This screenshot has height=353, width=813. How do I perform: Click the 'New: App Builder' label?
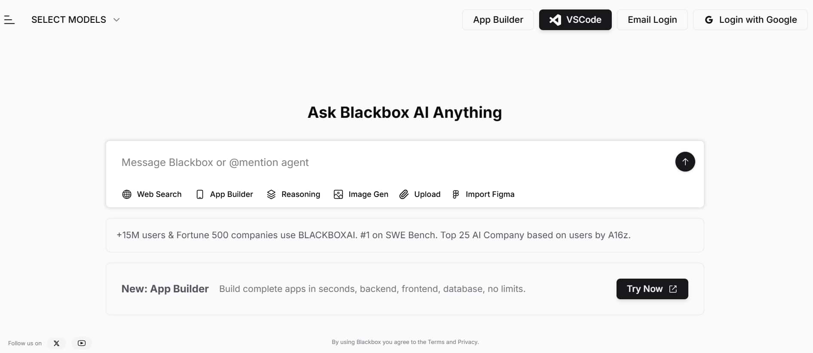[165, 289]
